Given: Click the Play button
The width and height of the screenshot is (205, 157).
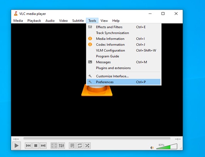Looking at the screenshot, I should [x=17, y=145].
